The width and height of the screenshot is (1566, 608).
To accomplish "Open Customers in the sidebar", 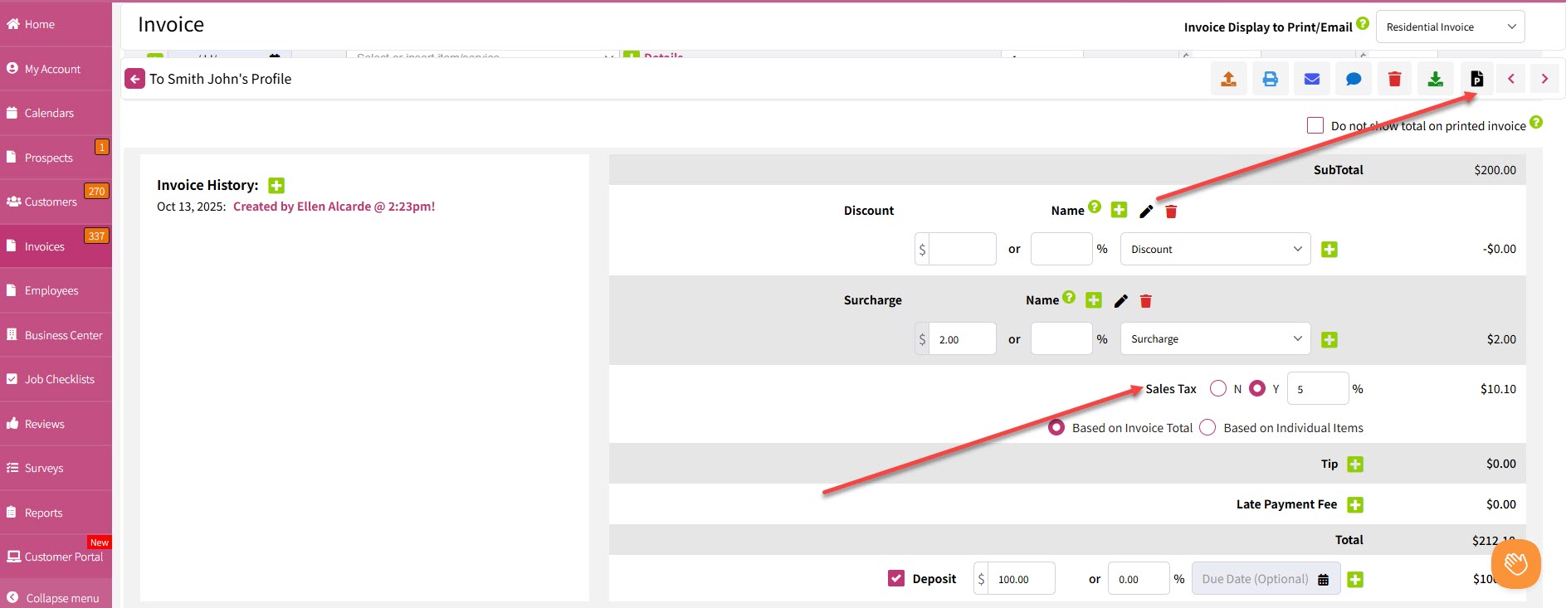I will click(56, 202).
